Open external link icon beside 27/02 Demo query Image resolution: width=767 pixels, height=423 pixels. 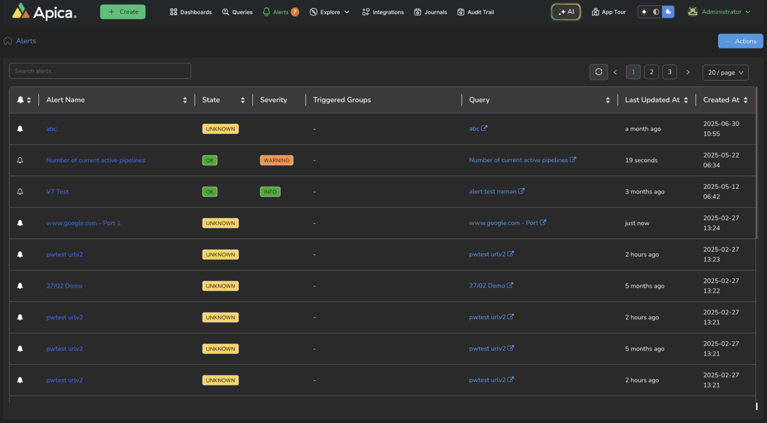[x=510, y=285]
